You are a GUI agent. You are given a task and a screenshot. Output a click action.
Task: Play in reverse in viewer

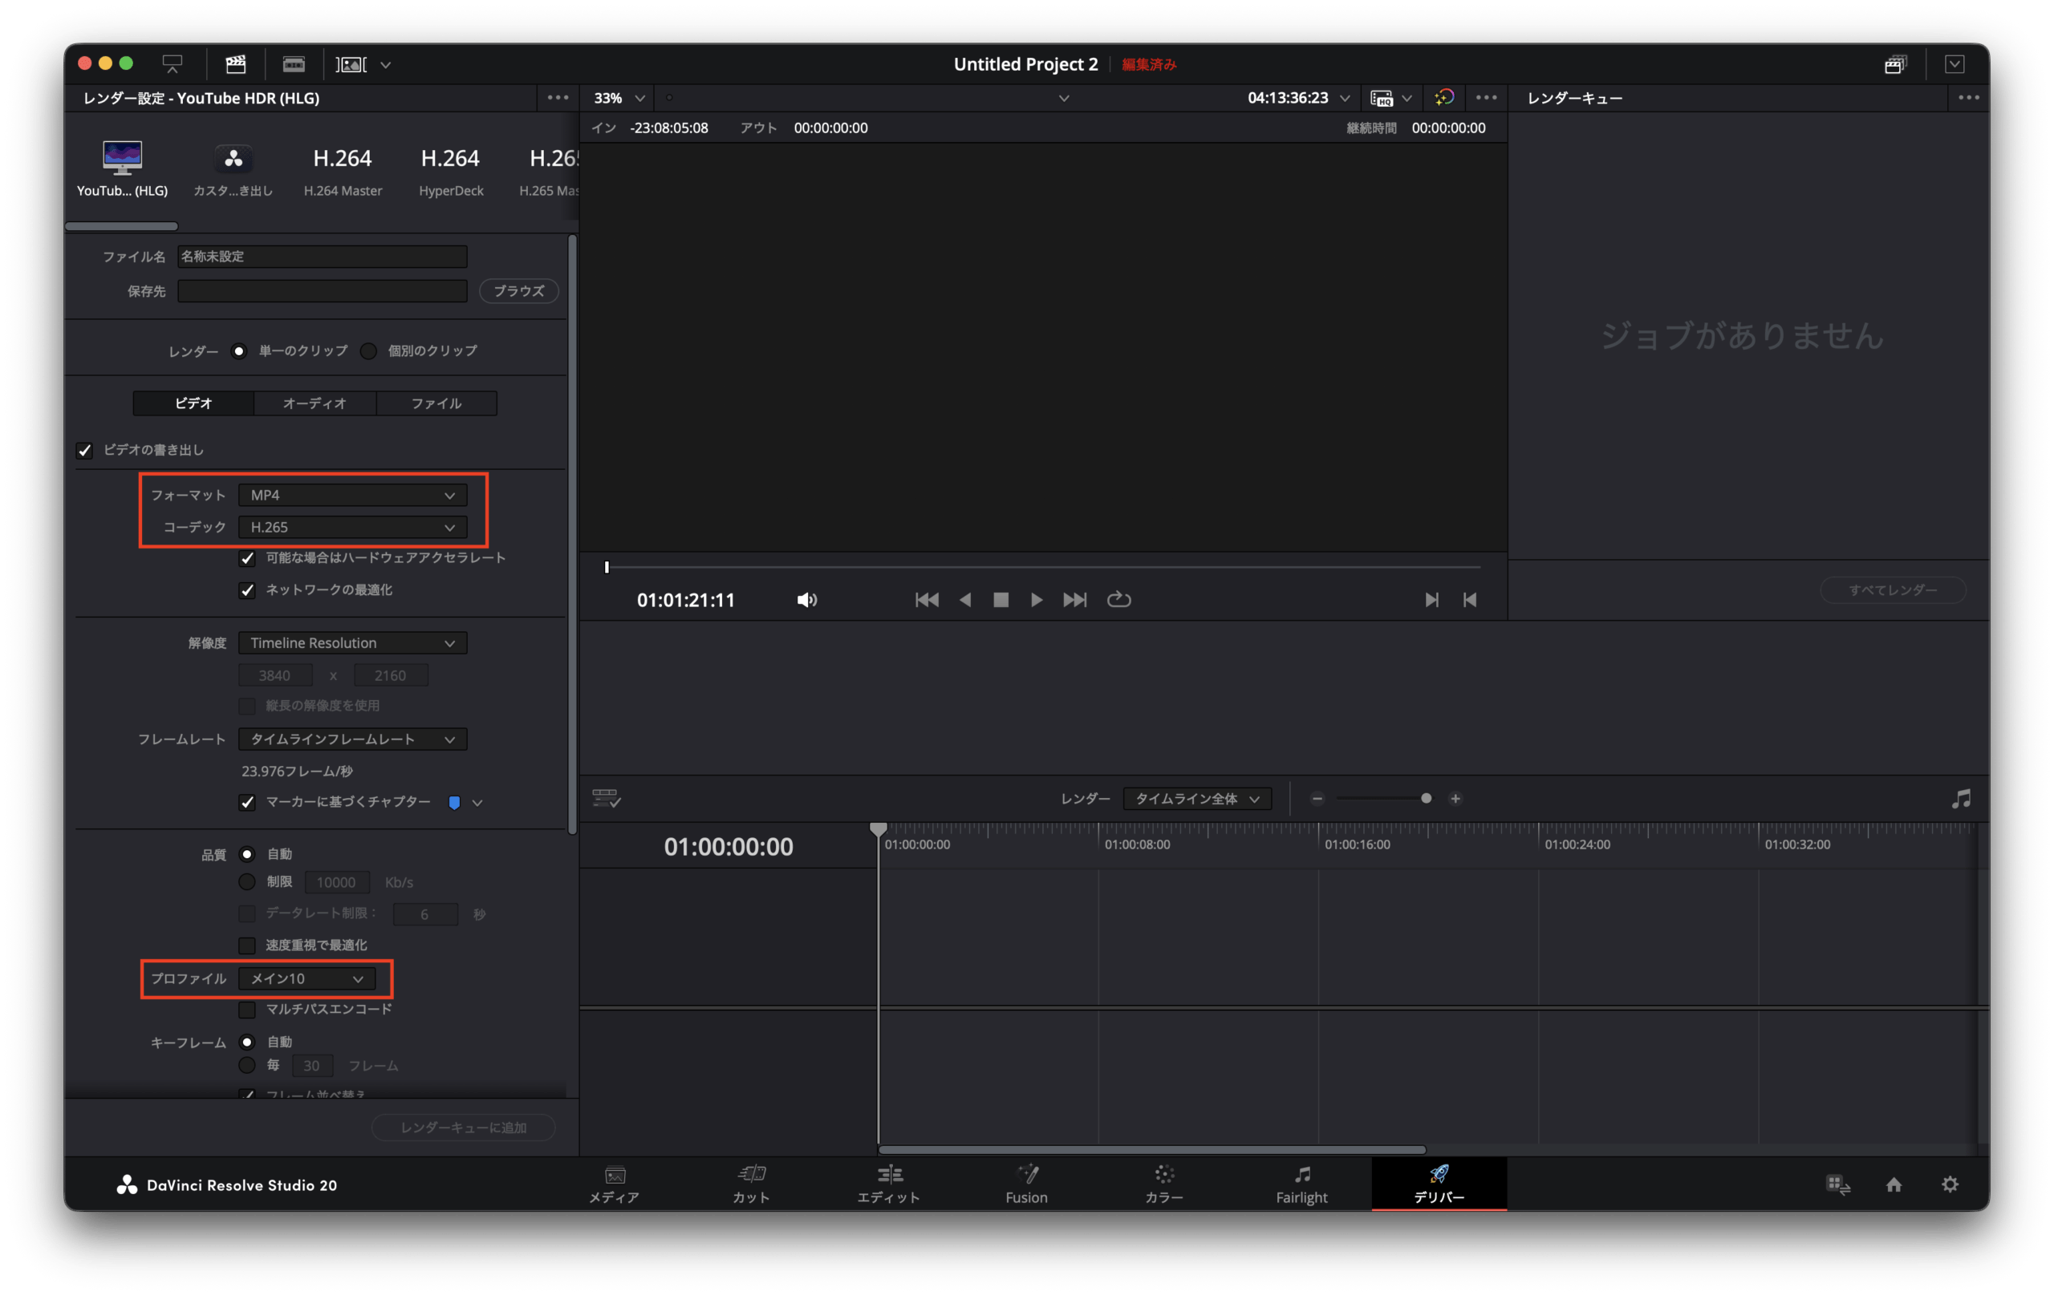pos(964,600)
